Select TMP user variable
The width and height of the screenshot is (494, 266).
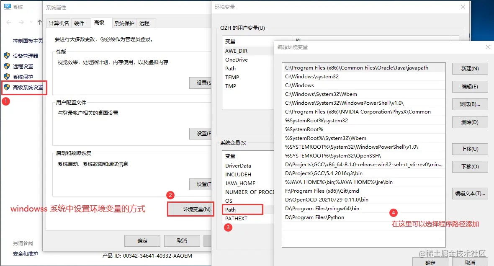(248, 86)
